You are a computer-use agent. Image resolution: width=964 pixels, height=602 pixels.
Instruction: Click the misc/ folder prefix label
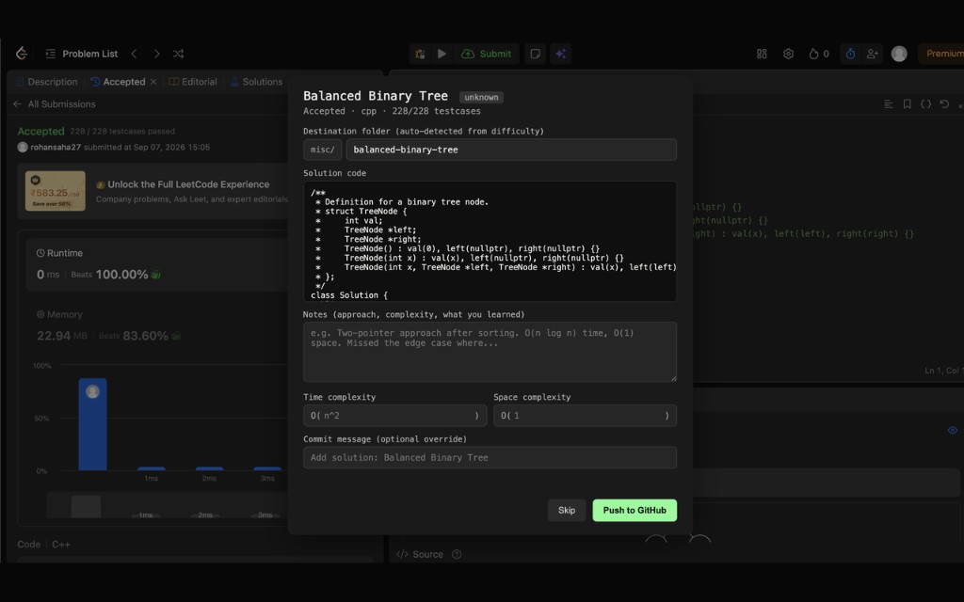point(322,150)
